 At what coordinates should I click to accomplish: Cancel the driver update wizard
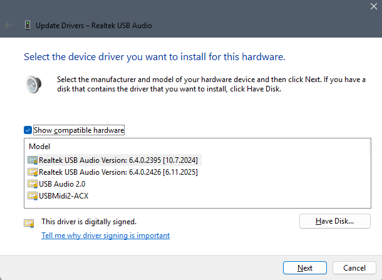coord(354,268)
